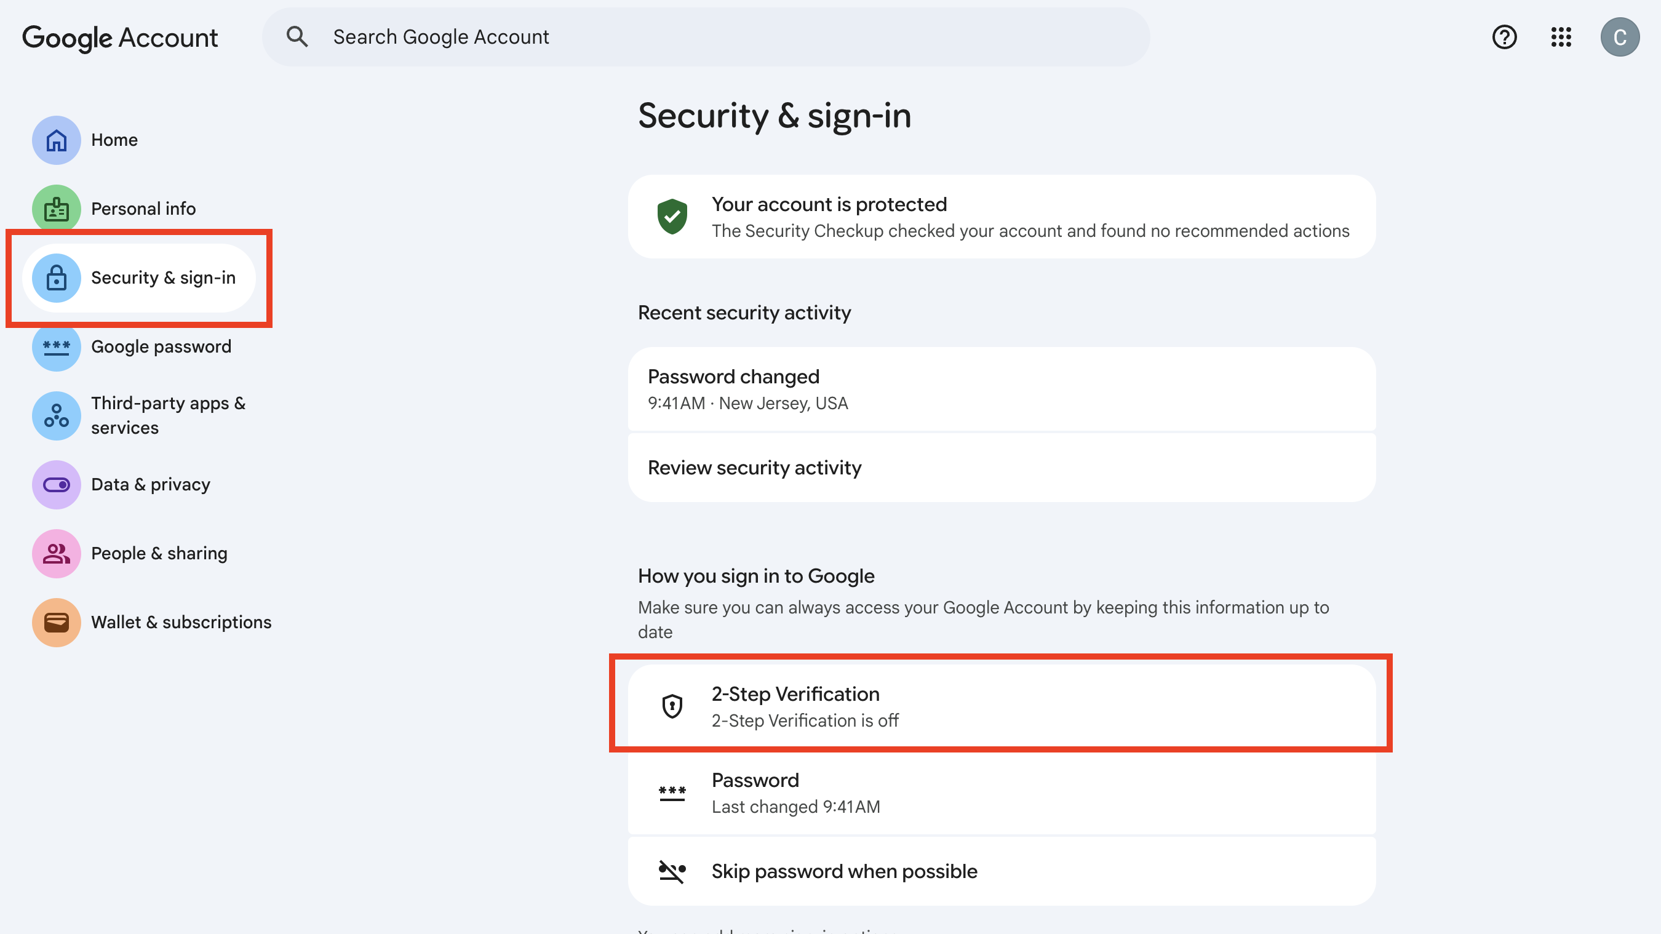Screen dimensions: 1661x934
Task: Click the Home sidebar icon
Action: click(56, 140)
